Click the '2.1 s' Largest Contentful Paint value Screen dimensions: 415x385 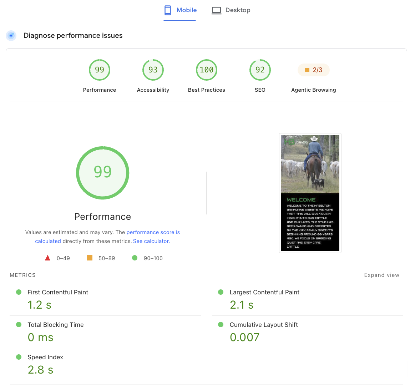(242, 305)
